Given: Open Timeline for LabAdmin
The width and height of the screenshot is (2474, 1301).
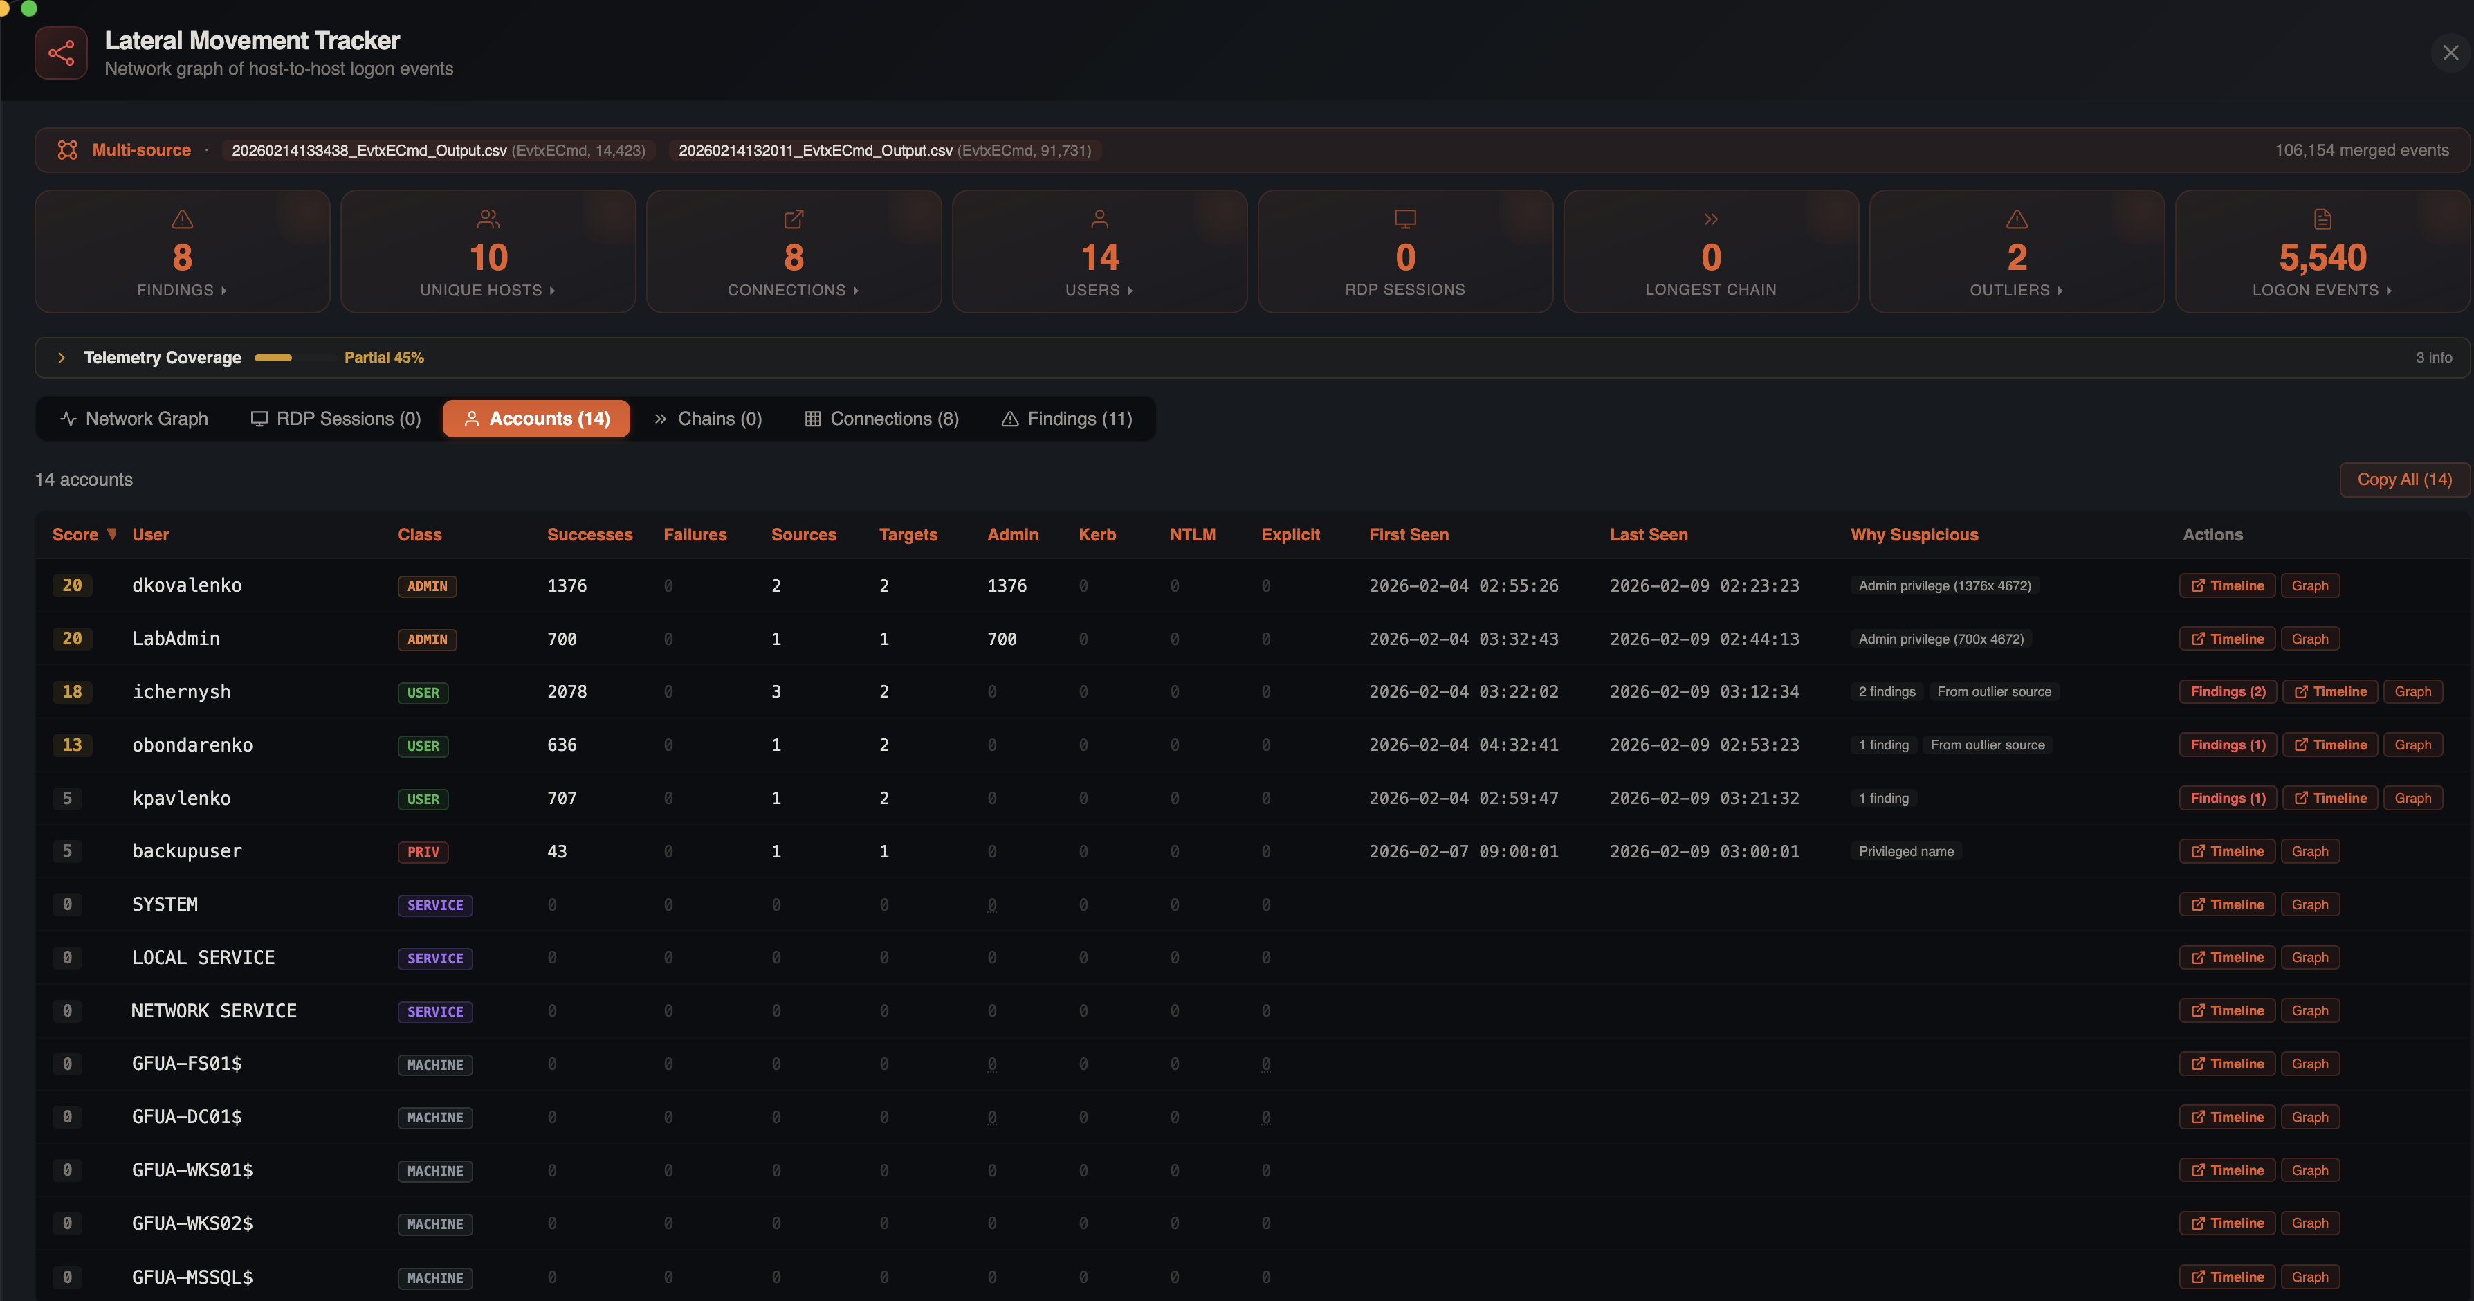Looking at the screenshot, I should point(2227,639).
